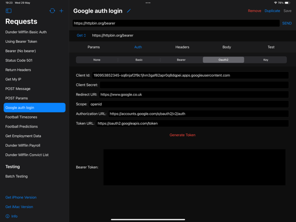Viewport: 296px width, 222px height.
Task: Click the Remove button
Action: (x=255, y=11)
